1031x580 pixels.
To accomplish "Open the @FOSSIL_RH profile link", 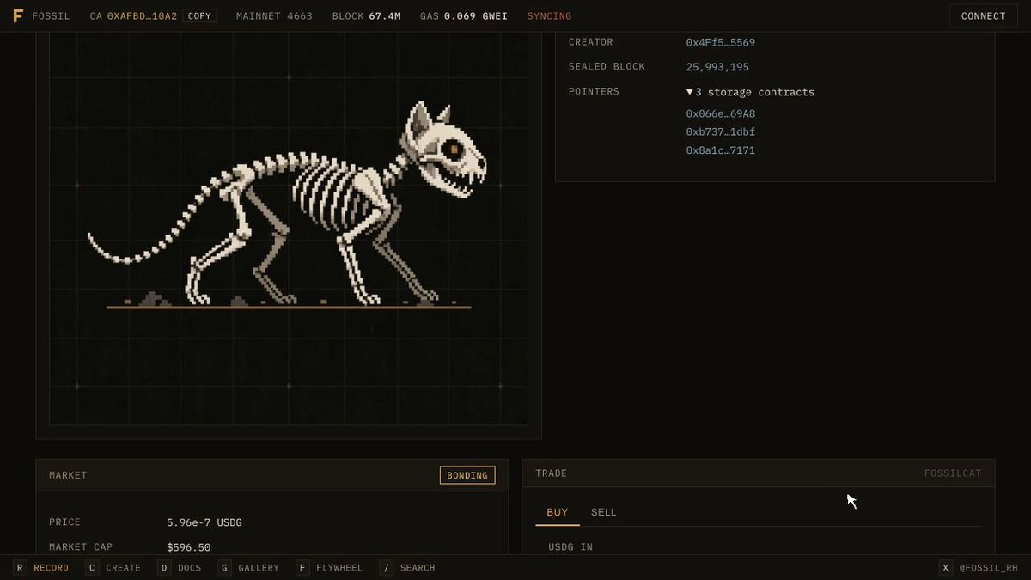I will click(988, 568).
